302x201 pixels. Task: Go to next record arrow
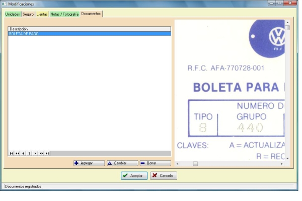(35, 154)
